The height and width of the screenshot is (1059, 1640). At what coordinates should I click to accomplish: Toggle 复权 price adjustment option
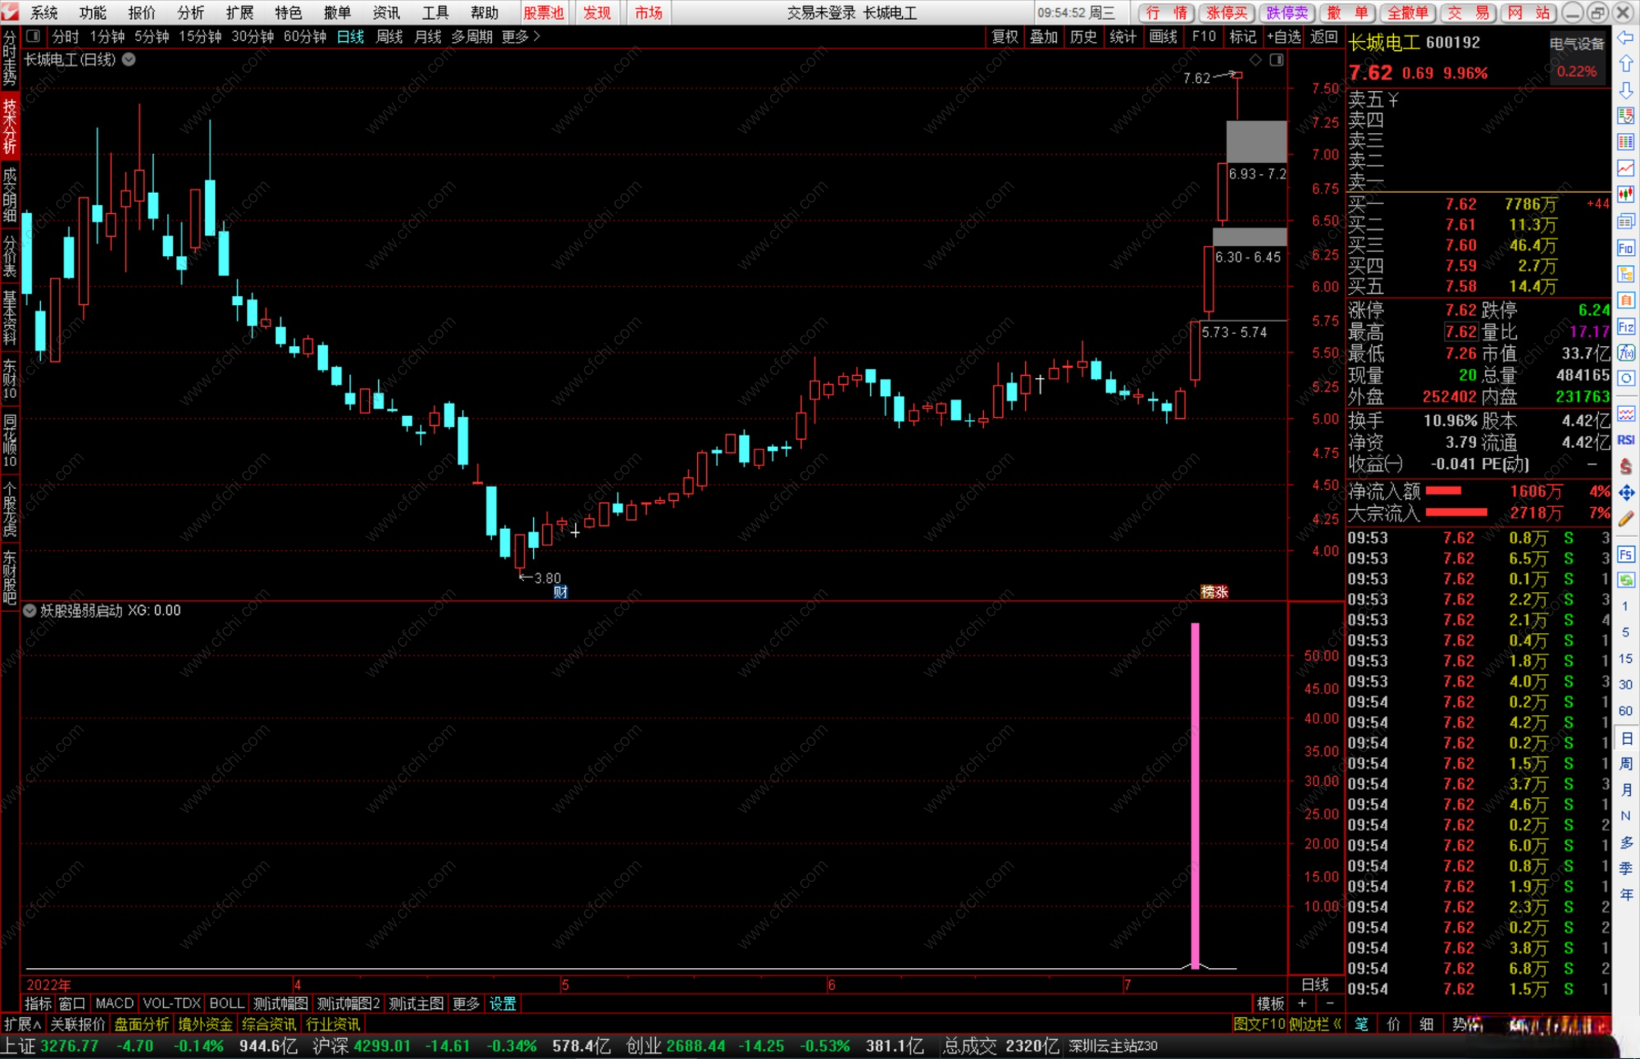tap(1004, 36)
